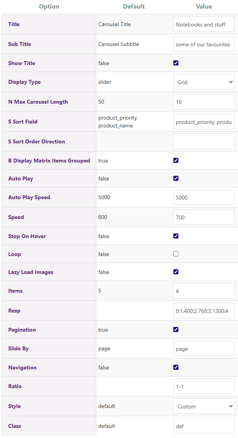Uncheck the Pagination option
This screenshot has width=238, height=438.
pyautogui.click(x=176, y=329)
